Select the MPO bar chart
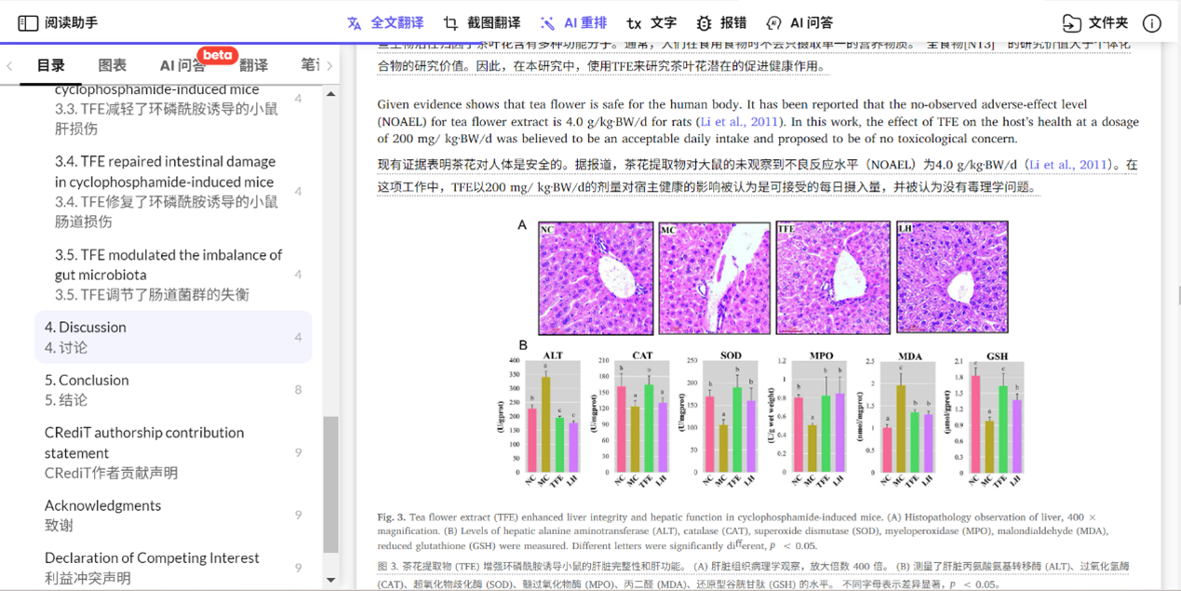The image size is (1181, 591). tap(808, 420)
